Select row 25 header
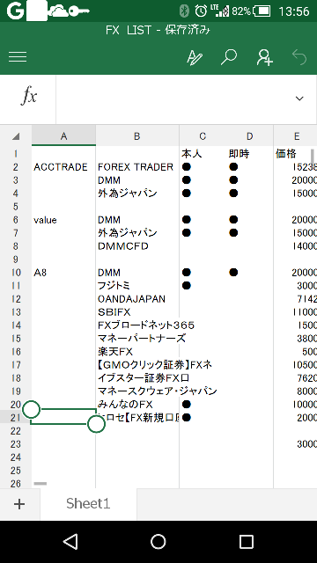 [16, 471]
